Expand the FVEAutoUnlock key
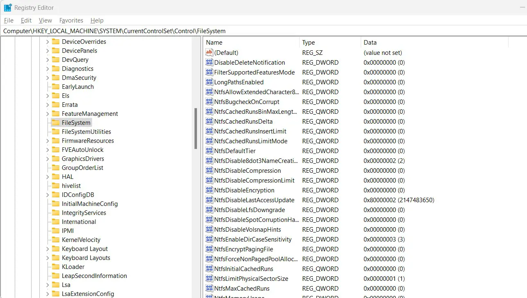 click(x=47, y=150)
